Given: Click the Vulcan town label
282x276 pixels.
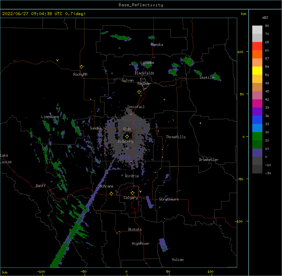Looking at the screenshot, I should 178,260.
